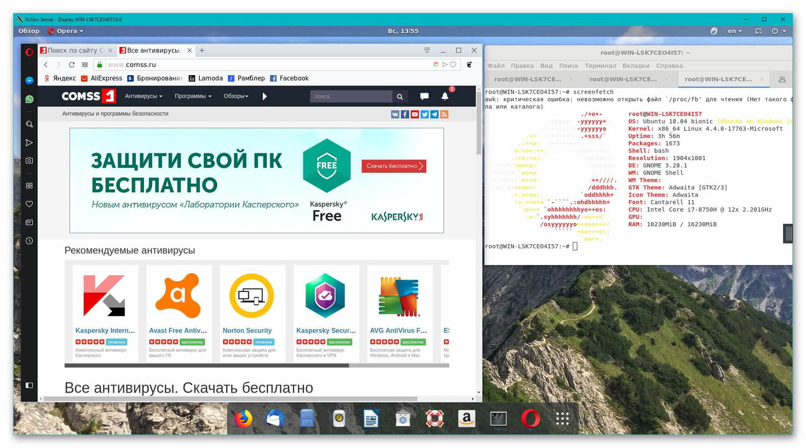Open the AVG AntiVirus Free card
The height and width of the screenshot is (448, 806).
pos(400,313)
